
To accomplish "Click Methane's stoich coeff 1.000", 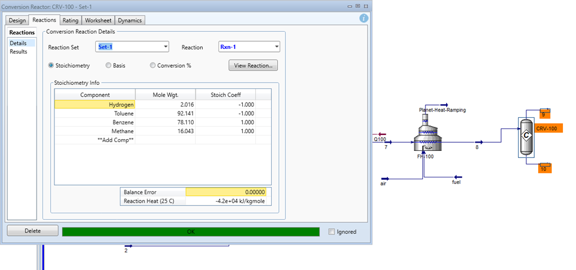I will click(225, 131).
